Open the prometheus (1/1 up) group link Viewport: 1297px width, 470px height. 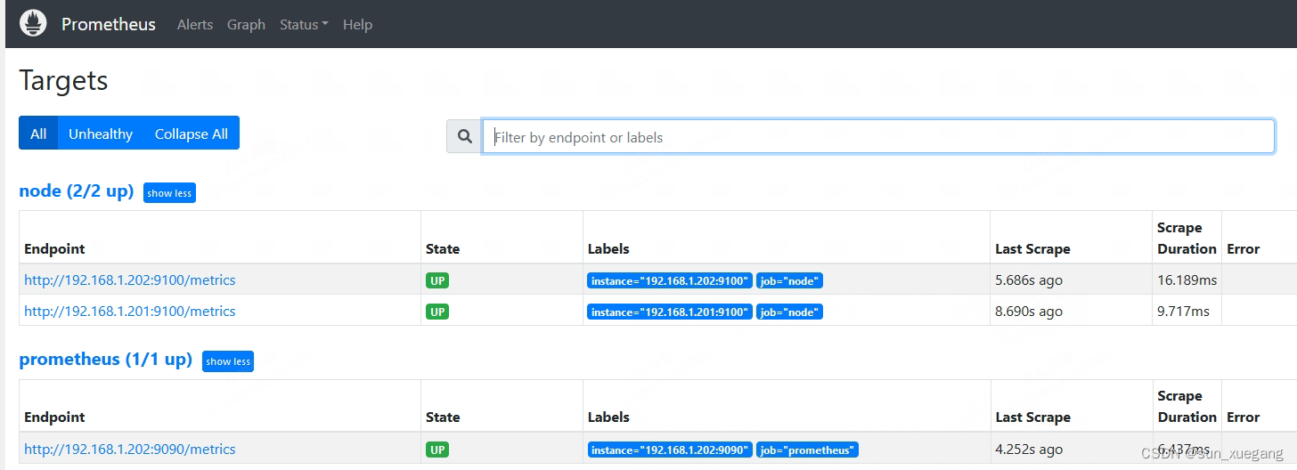[105, 360]
